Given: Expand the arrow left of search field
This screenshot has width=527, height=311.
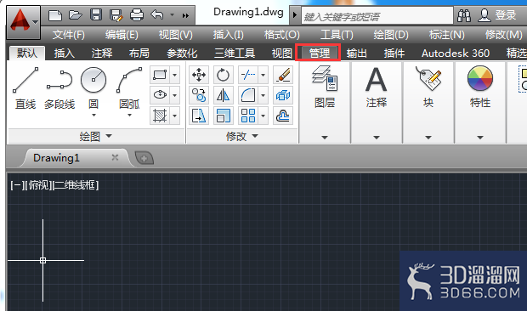Looking at the screenshot, I should (295, 15).
